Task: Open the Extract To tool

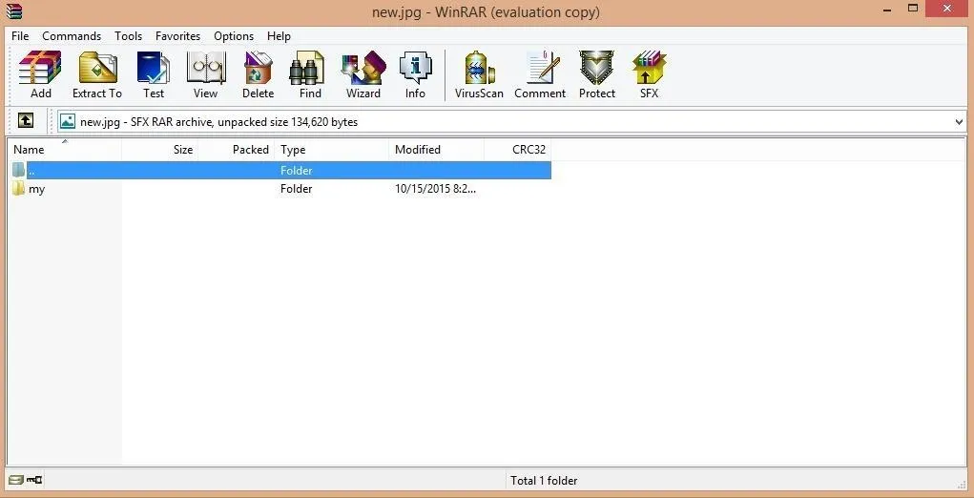Action: point(97,74)
